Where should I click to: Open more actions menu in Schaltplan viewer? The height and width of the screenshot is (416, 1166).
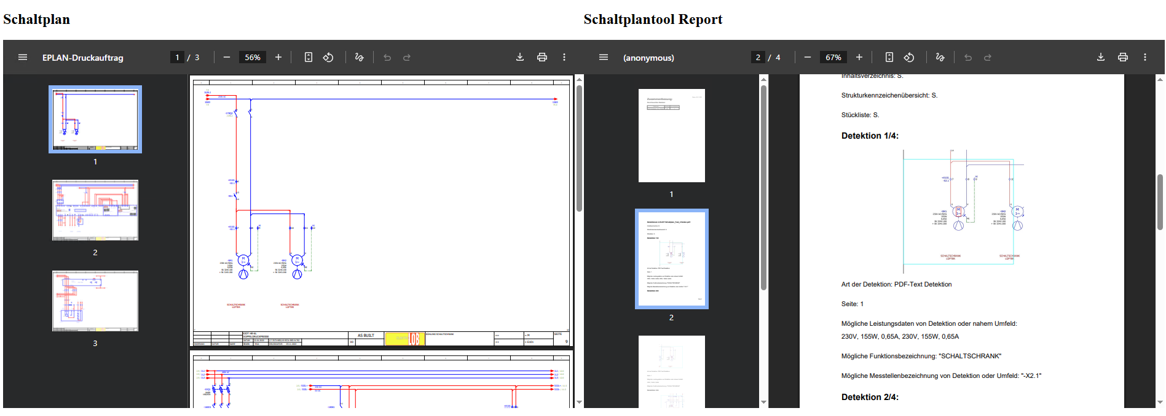pyautogui.click(x=564, y=57)
